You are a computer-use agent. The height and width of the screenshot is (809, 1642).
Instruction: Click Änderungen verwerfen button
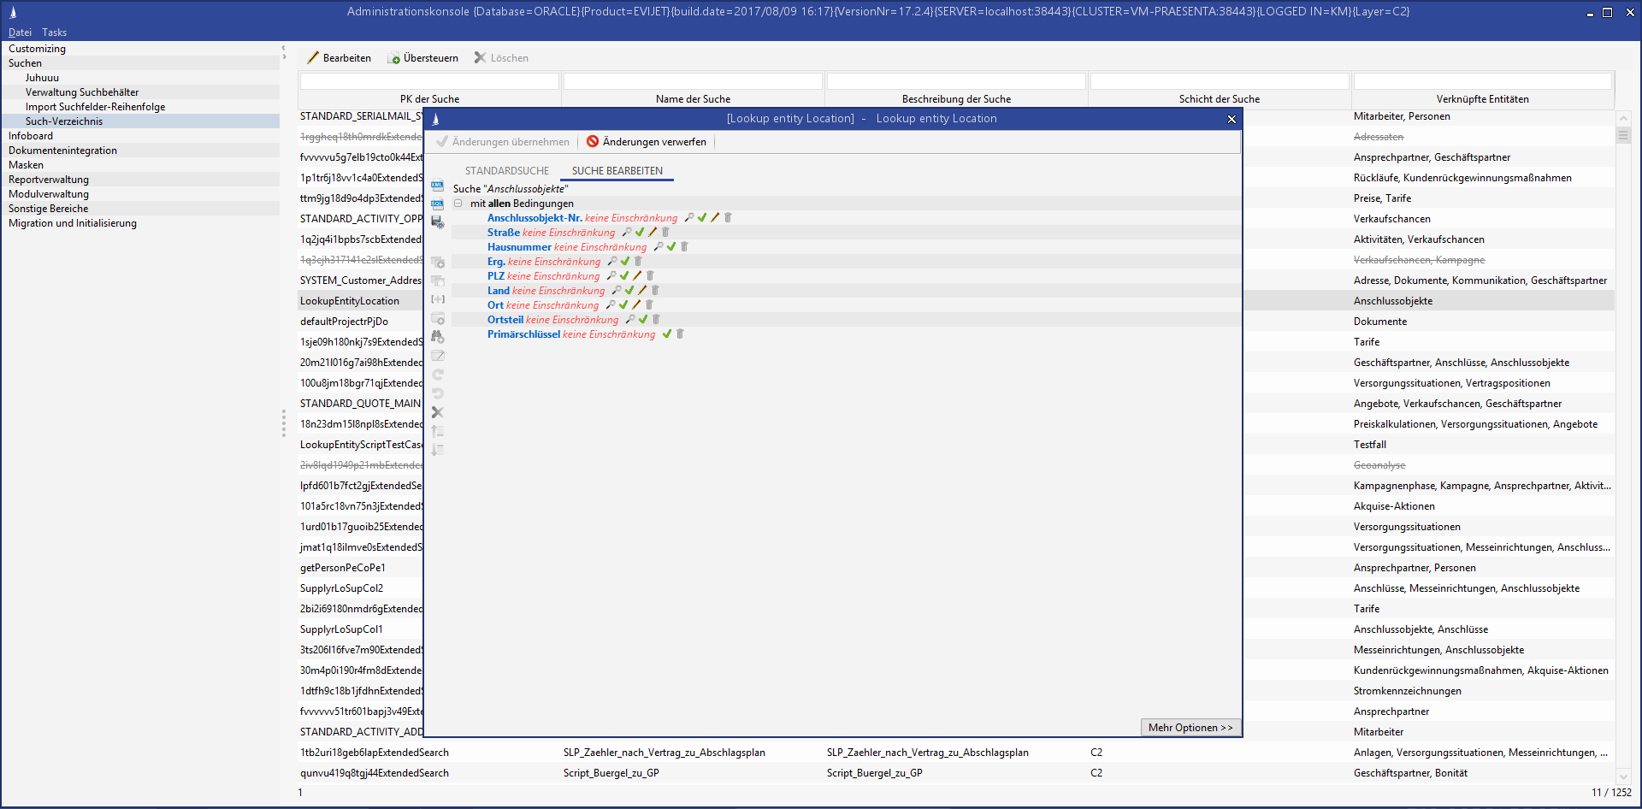(x=647, y=142)
